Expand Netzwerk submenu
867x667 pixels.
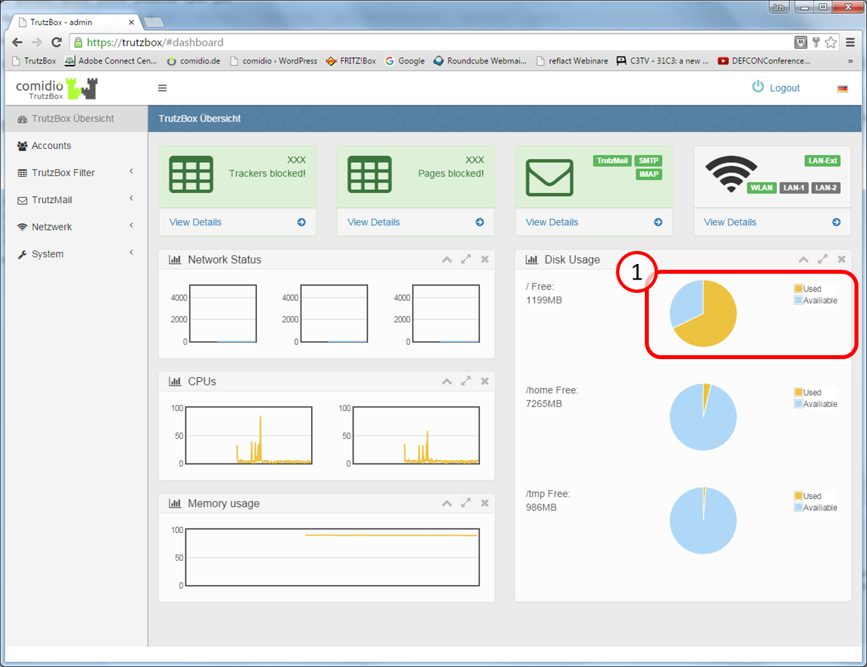76,226
